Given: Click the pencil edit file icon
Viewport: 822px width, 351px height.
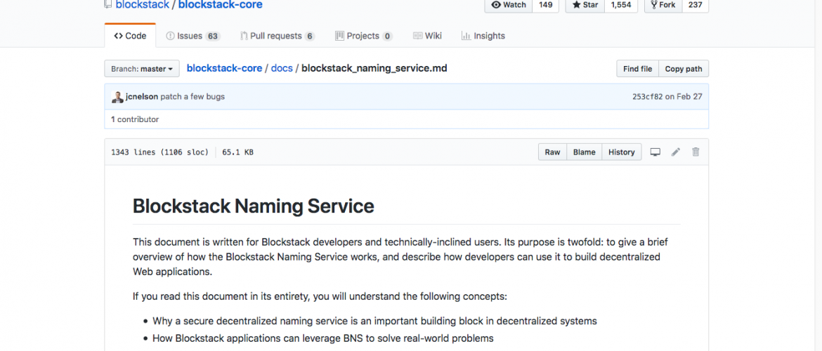Looking at the screenshot, I should (675, 152).
